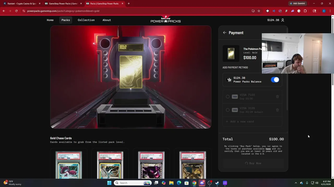The height and width of the screenshot is (187, 334).
Task: Open the account profile icon beside the balance
Action: coord(283,20)
